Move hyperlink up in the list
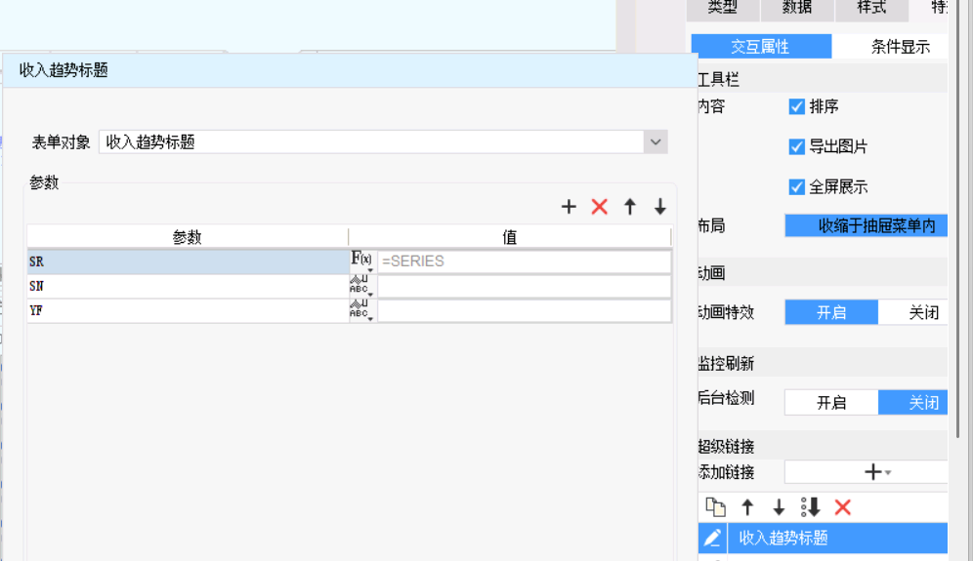 tap(747, 507)
